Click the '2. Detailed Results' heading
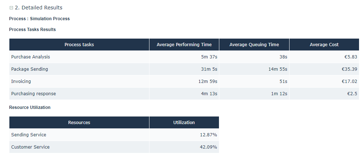 click(x=39, y=8)
